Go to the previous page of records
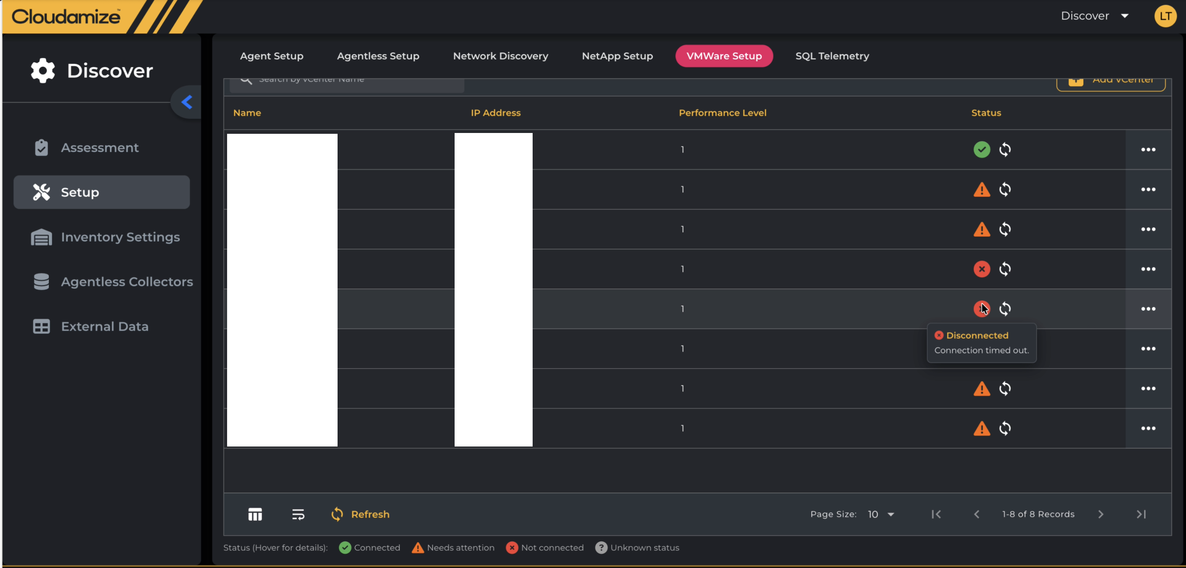 977,514
